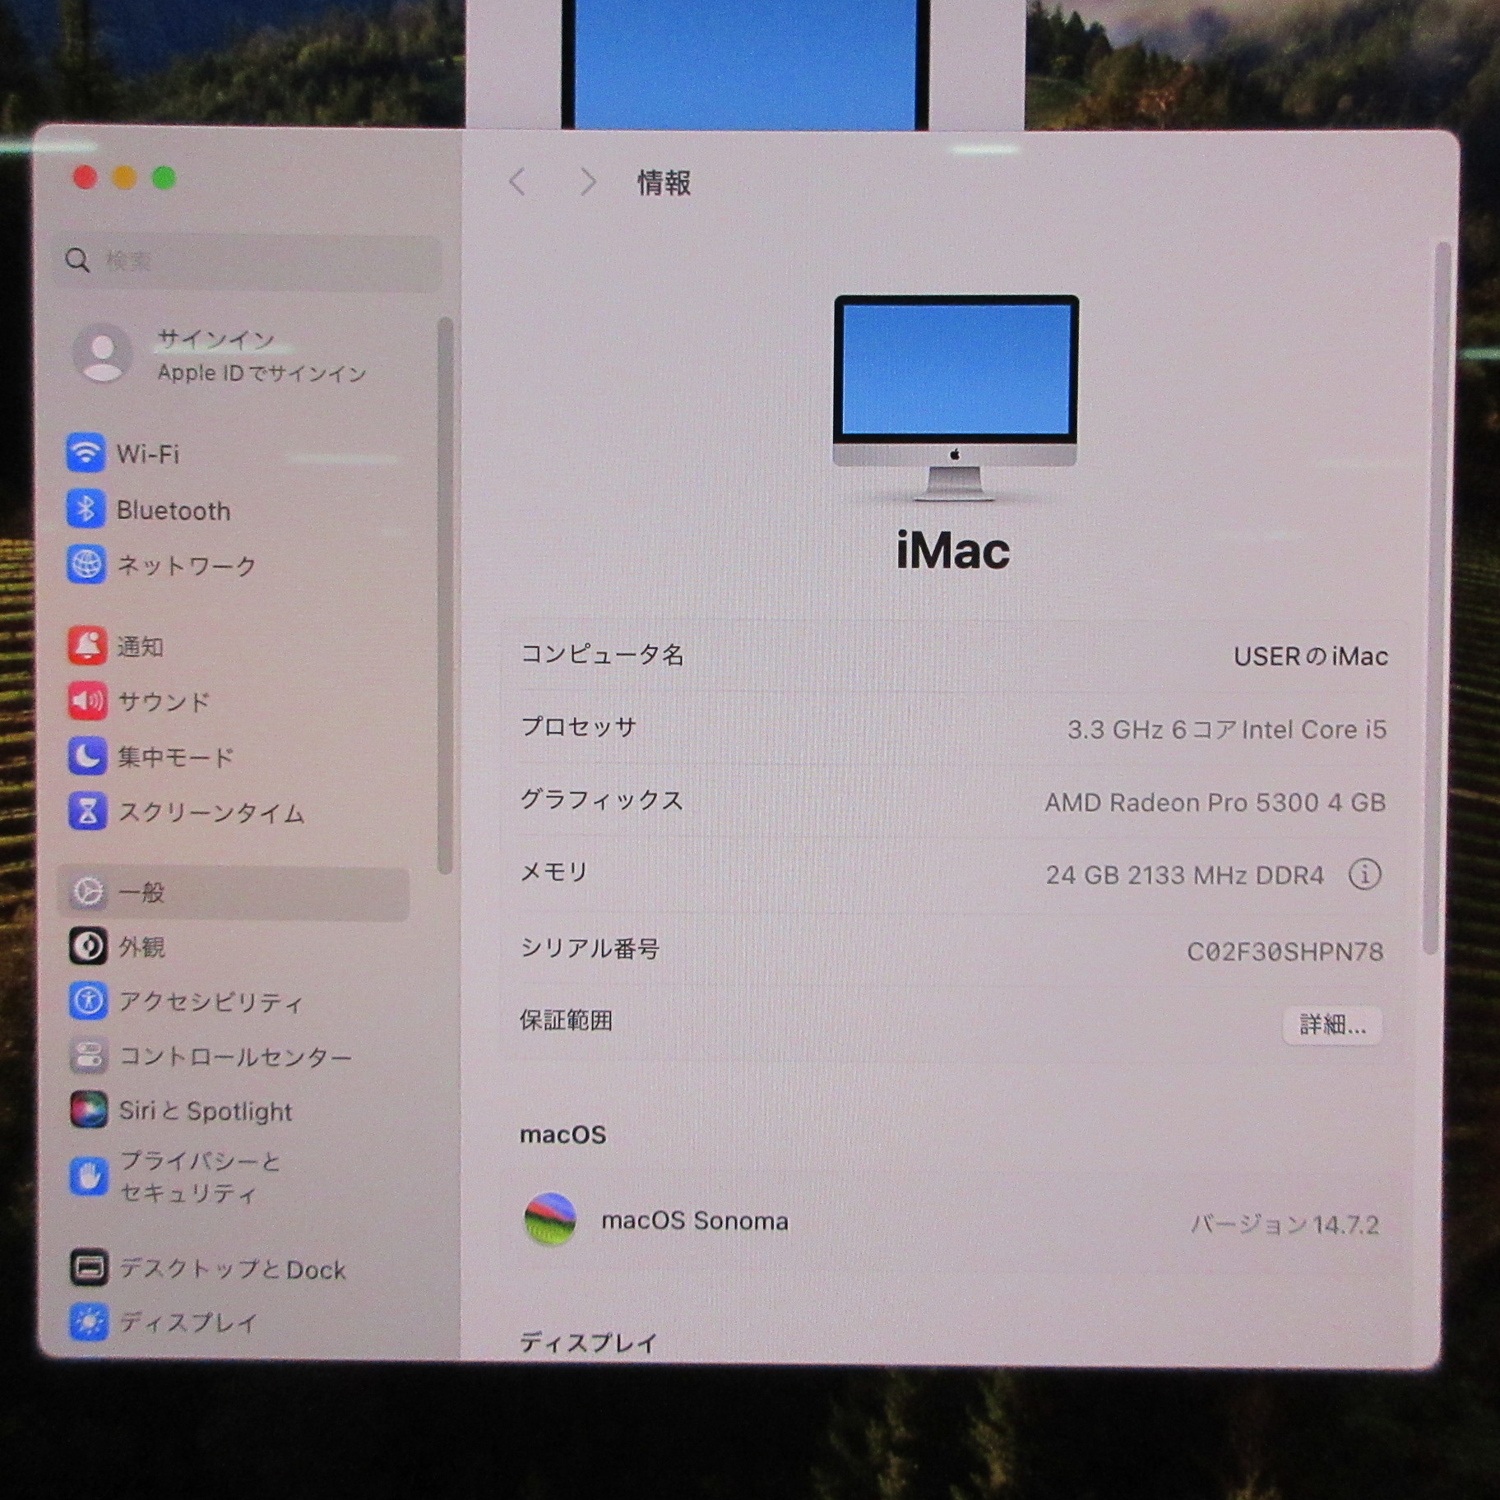The image size is (1500, 1500).
Task: Click 24 GB 2133 MHz DDR4
Action: tap(1185, 875)
